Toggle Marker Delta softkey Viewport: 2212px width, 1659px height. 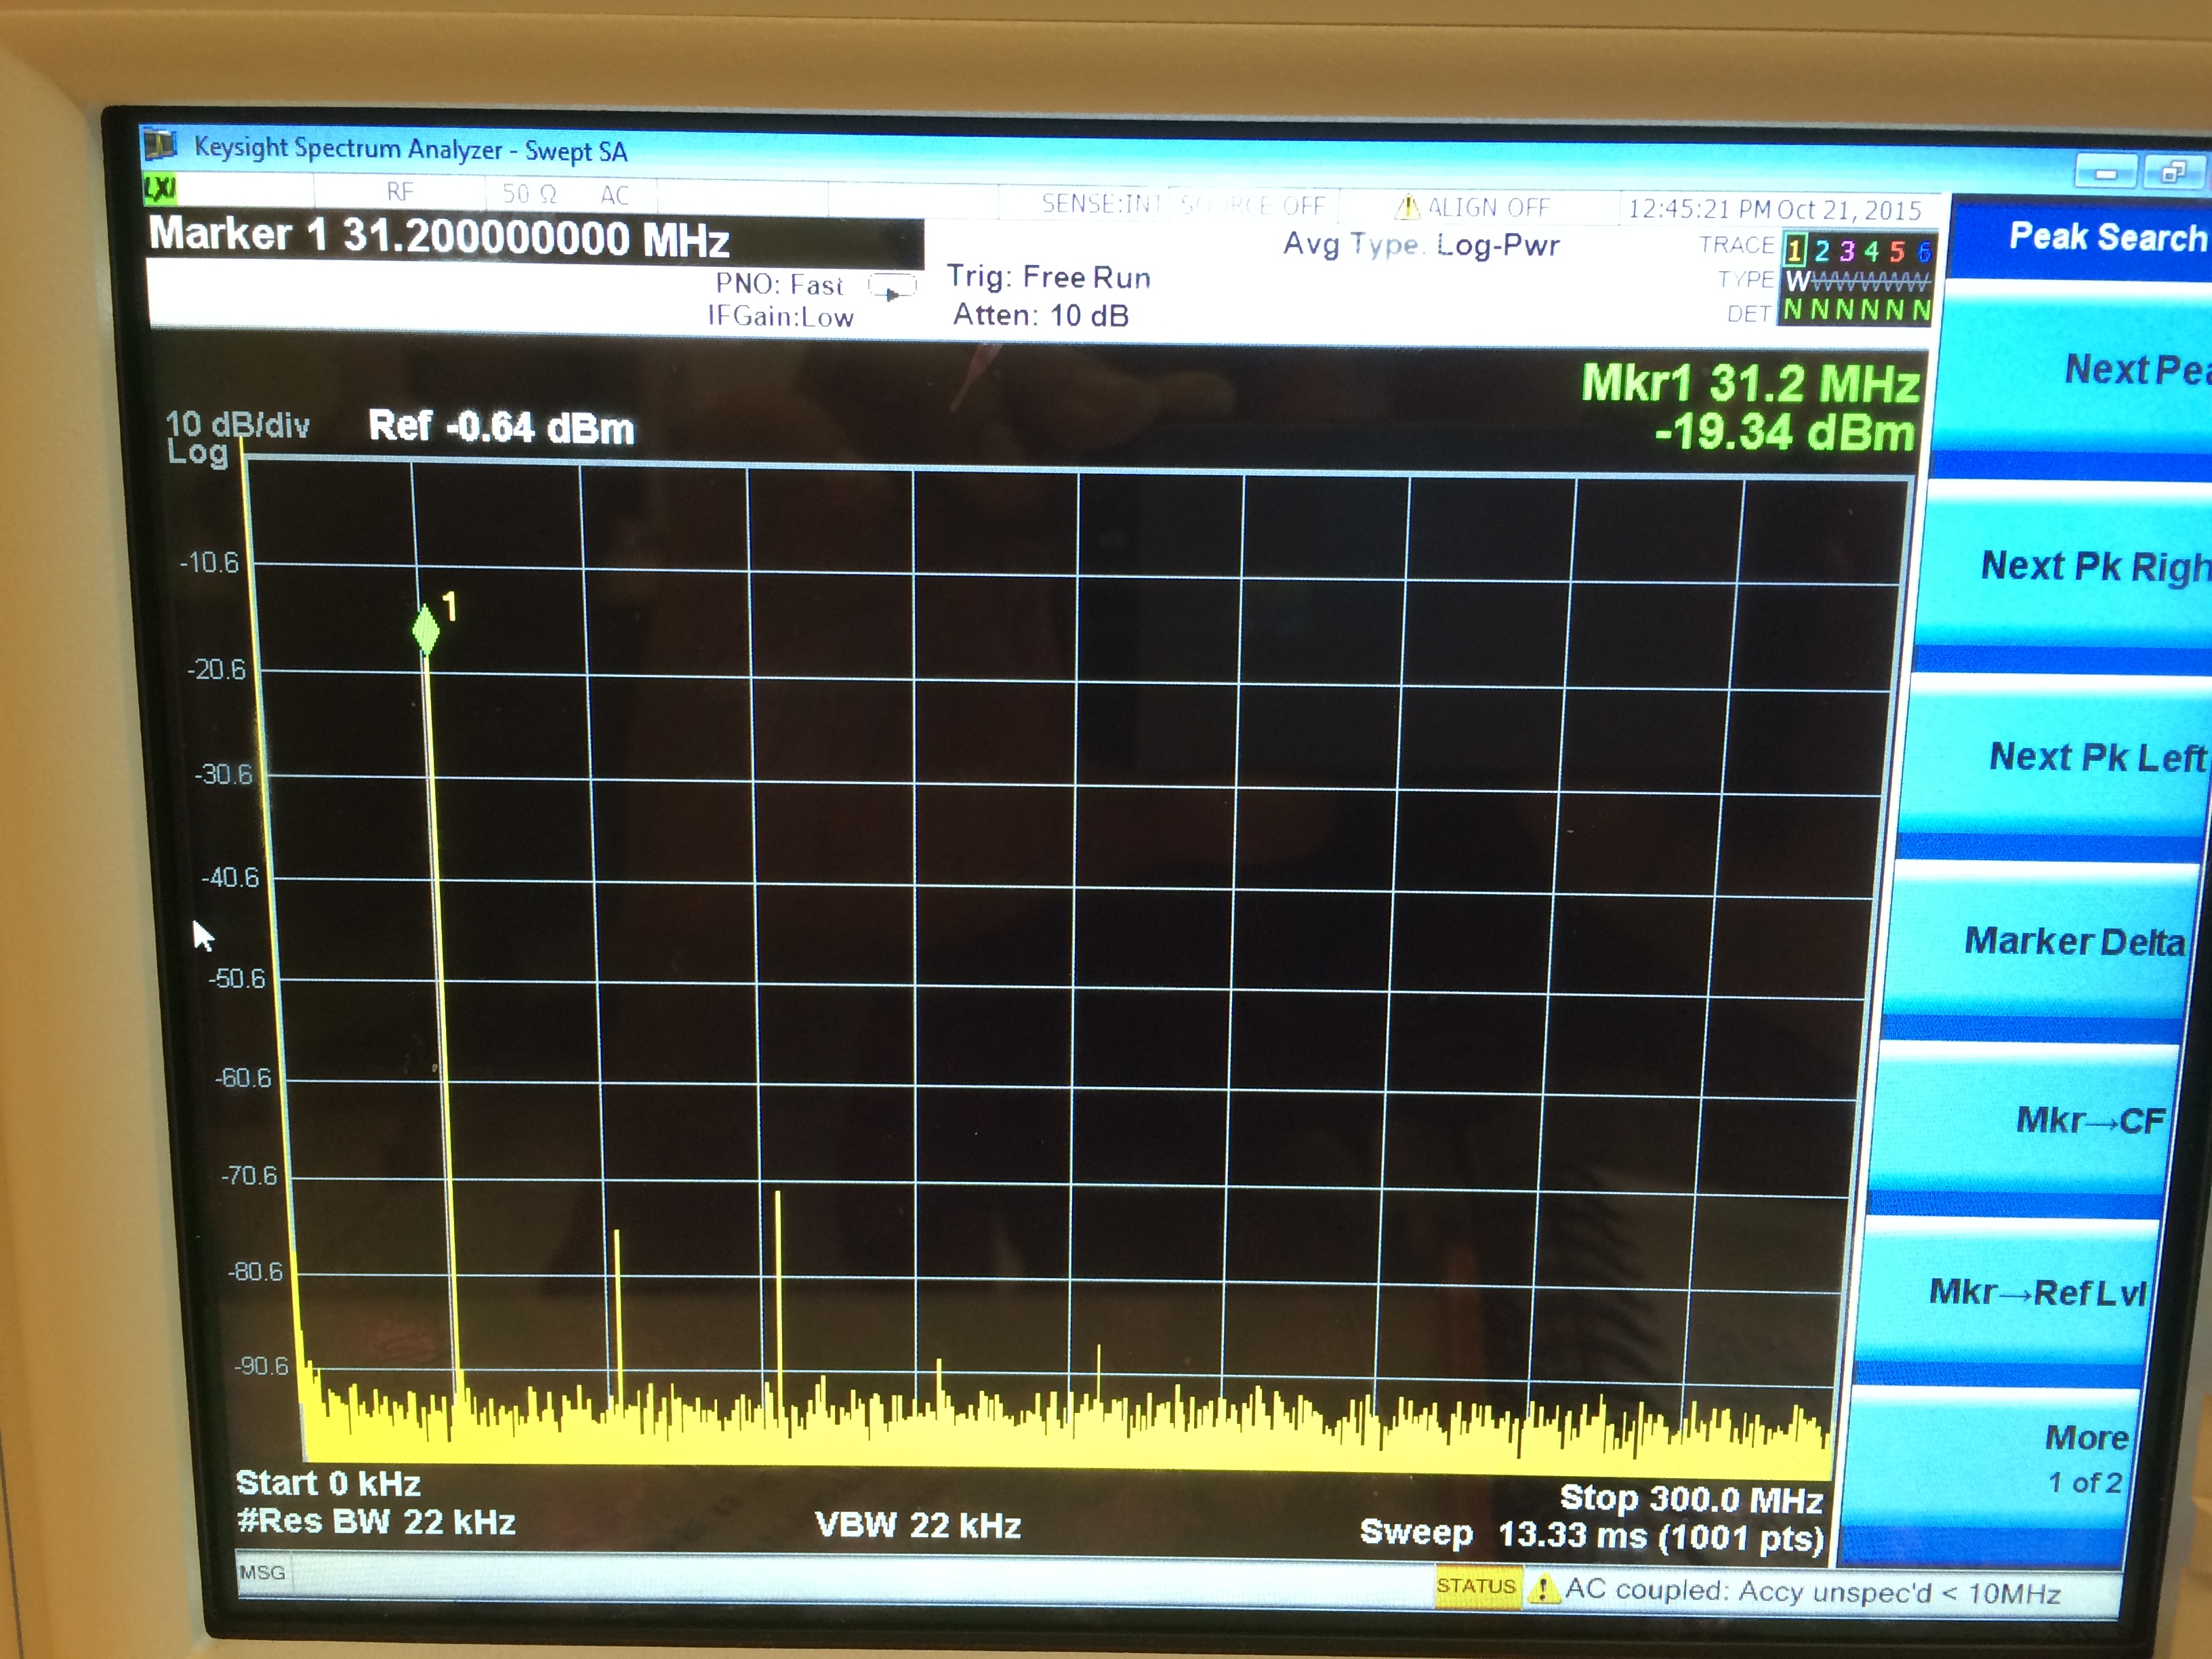pos(2074,942)
